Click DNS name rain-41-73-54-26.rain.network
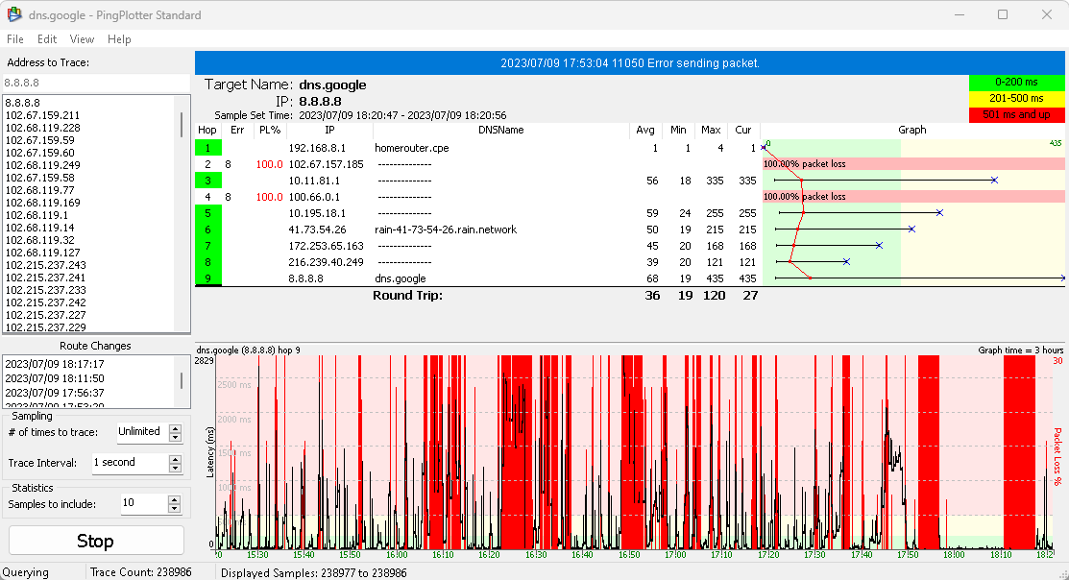 click(446, 230)
